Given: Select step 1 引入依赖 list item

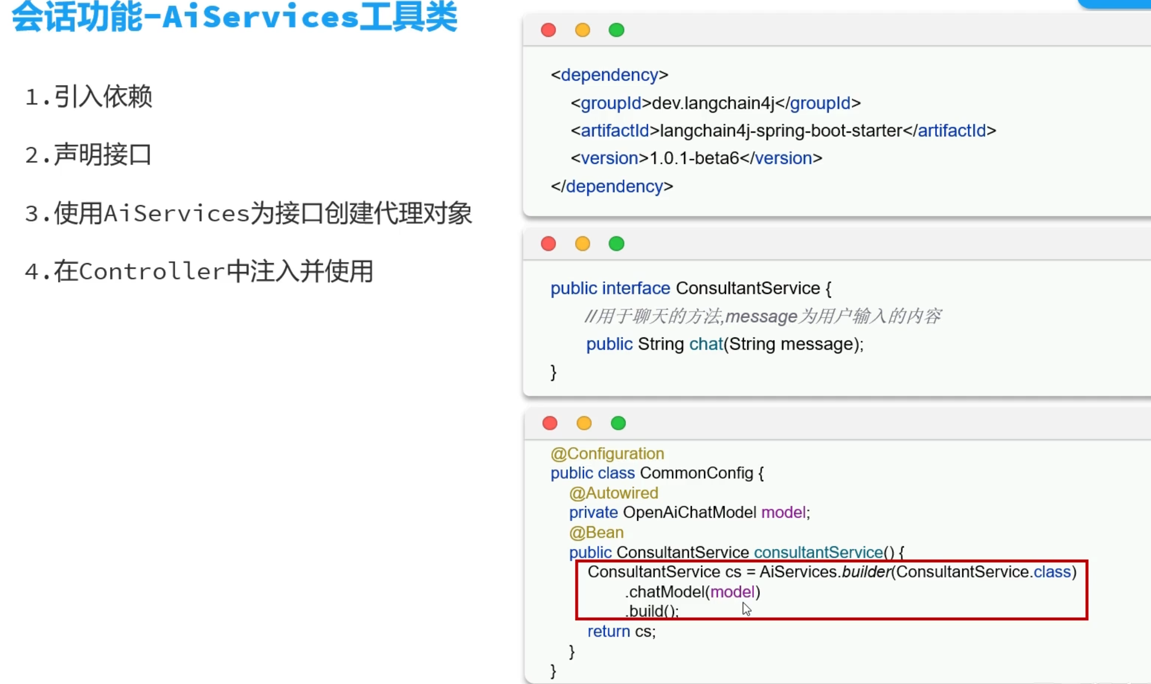Looking at the screenshot, I should click(x=89, y=97).
